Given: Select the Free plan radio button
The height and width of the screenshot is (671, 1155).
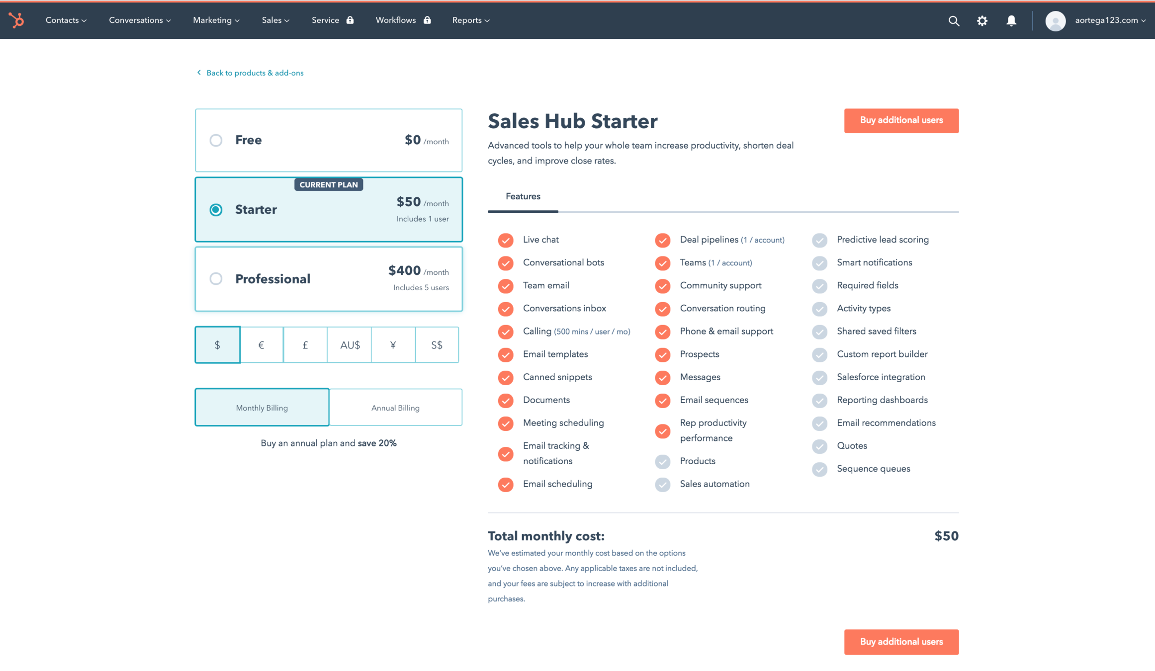Looking at the screenshot, I should tap(216, 140).
